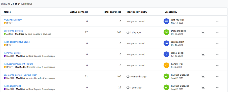
Task: Open more options for Renewal Series
Action: click(217, 54)
